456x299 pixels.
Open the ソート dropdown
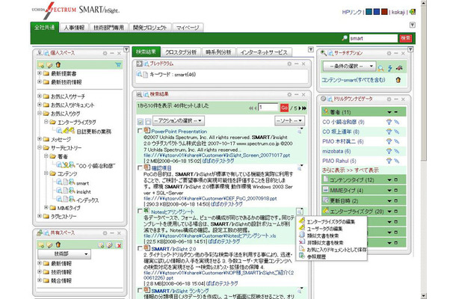pos(289,120)
